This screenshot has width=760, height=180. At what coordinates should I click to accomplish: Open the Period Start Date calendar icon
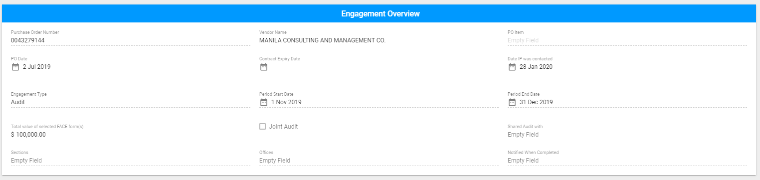tap(264, 102)
